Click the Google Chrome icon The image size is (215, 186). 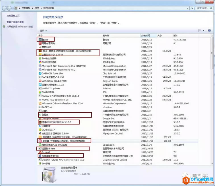click(40, 119)
